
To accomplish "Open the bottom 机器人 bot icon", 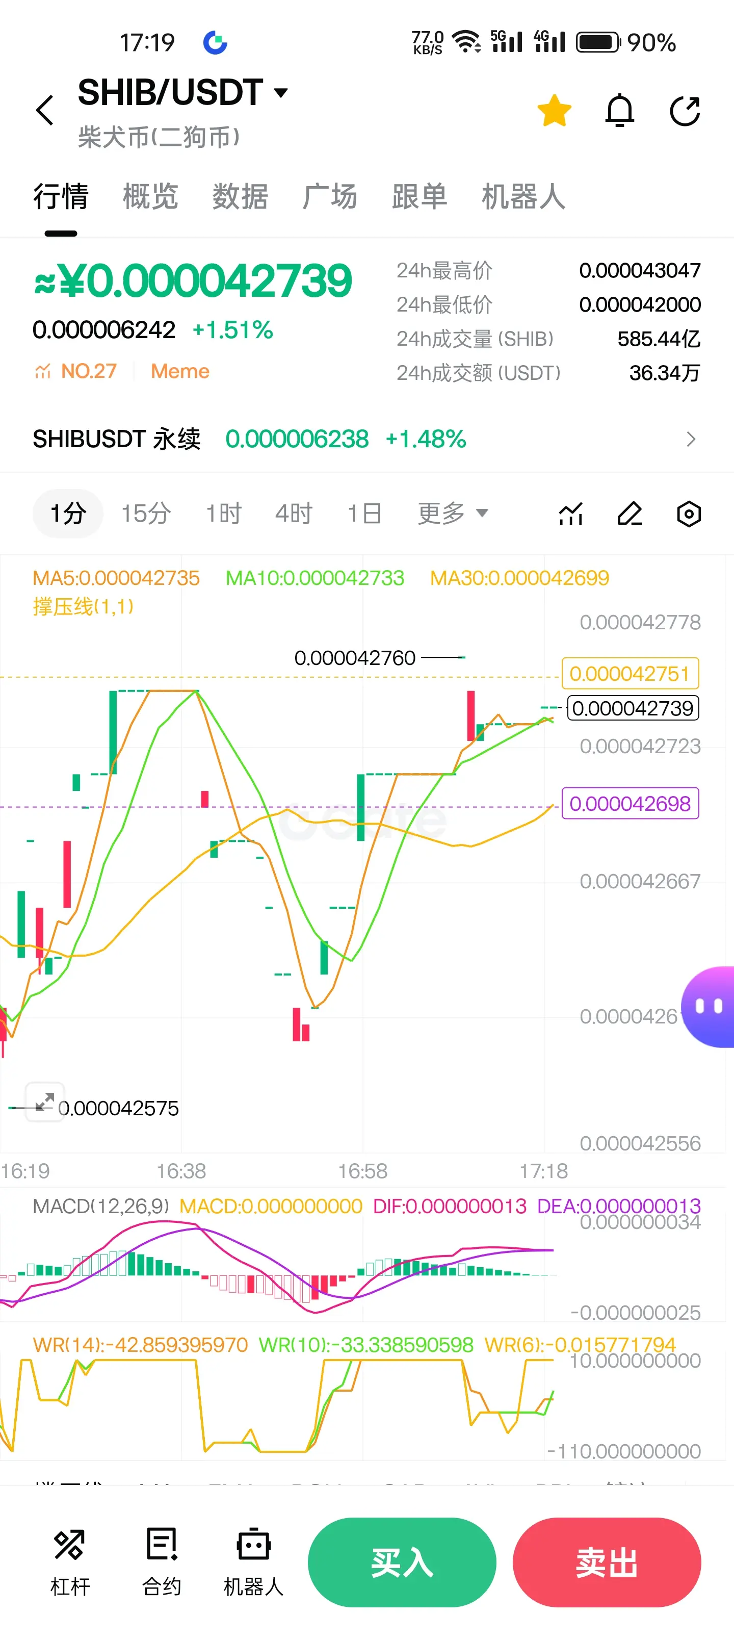I will click(253, 1561).
